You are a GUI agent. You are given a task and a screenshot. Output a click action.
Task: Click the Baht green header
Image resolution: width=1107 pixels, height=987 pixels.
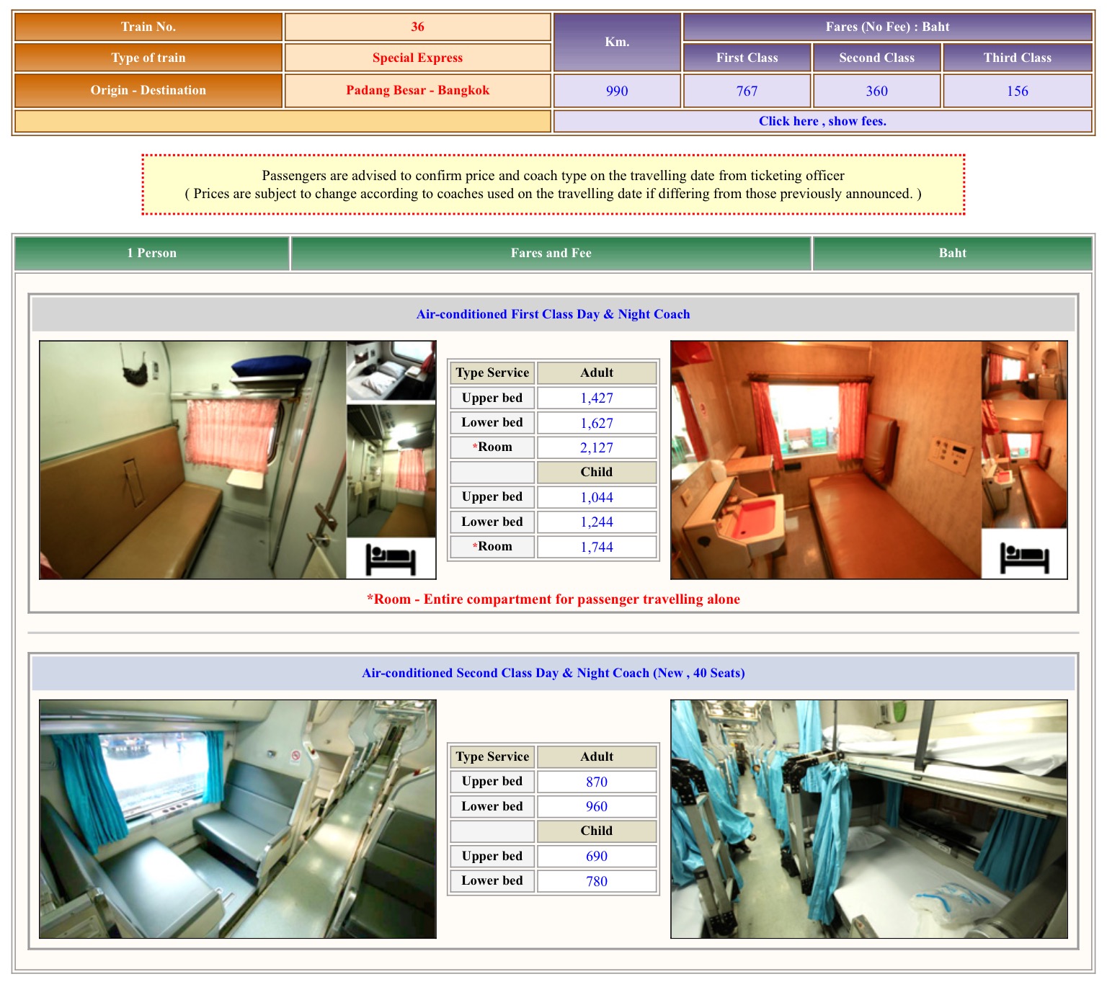pos(953,253)
